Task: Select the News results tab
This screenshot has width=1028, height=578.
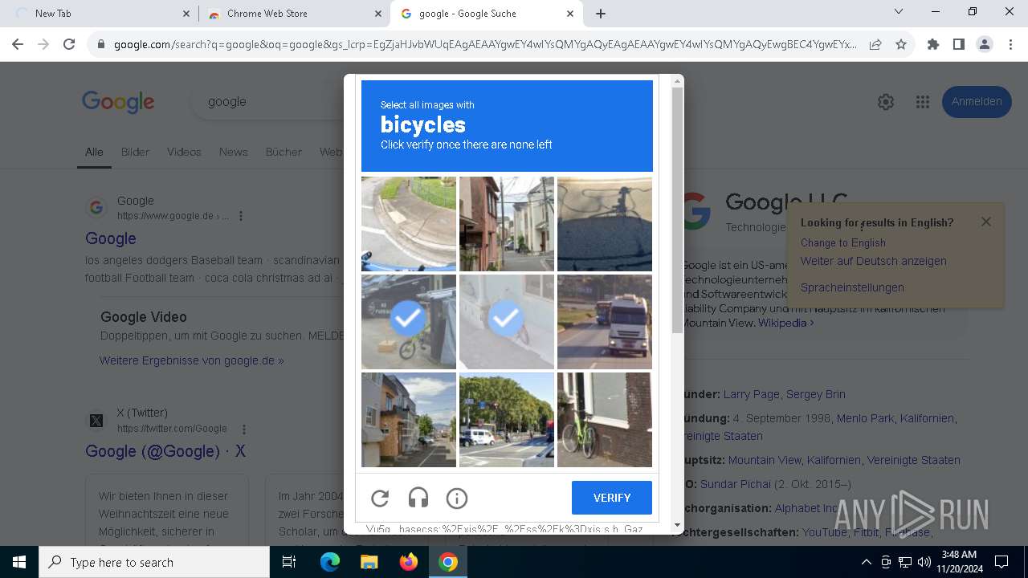Action: [x=233, y=152]
